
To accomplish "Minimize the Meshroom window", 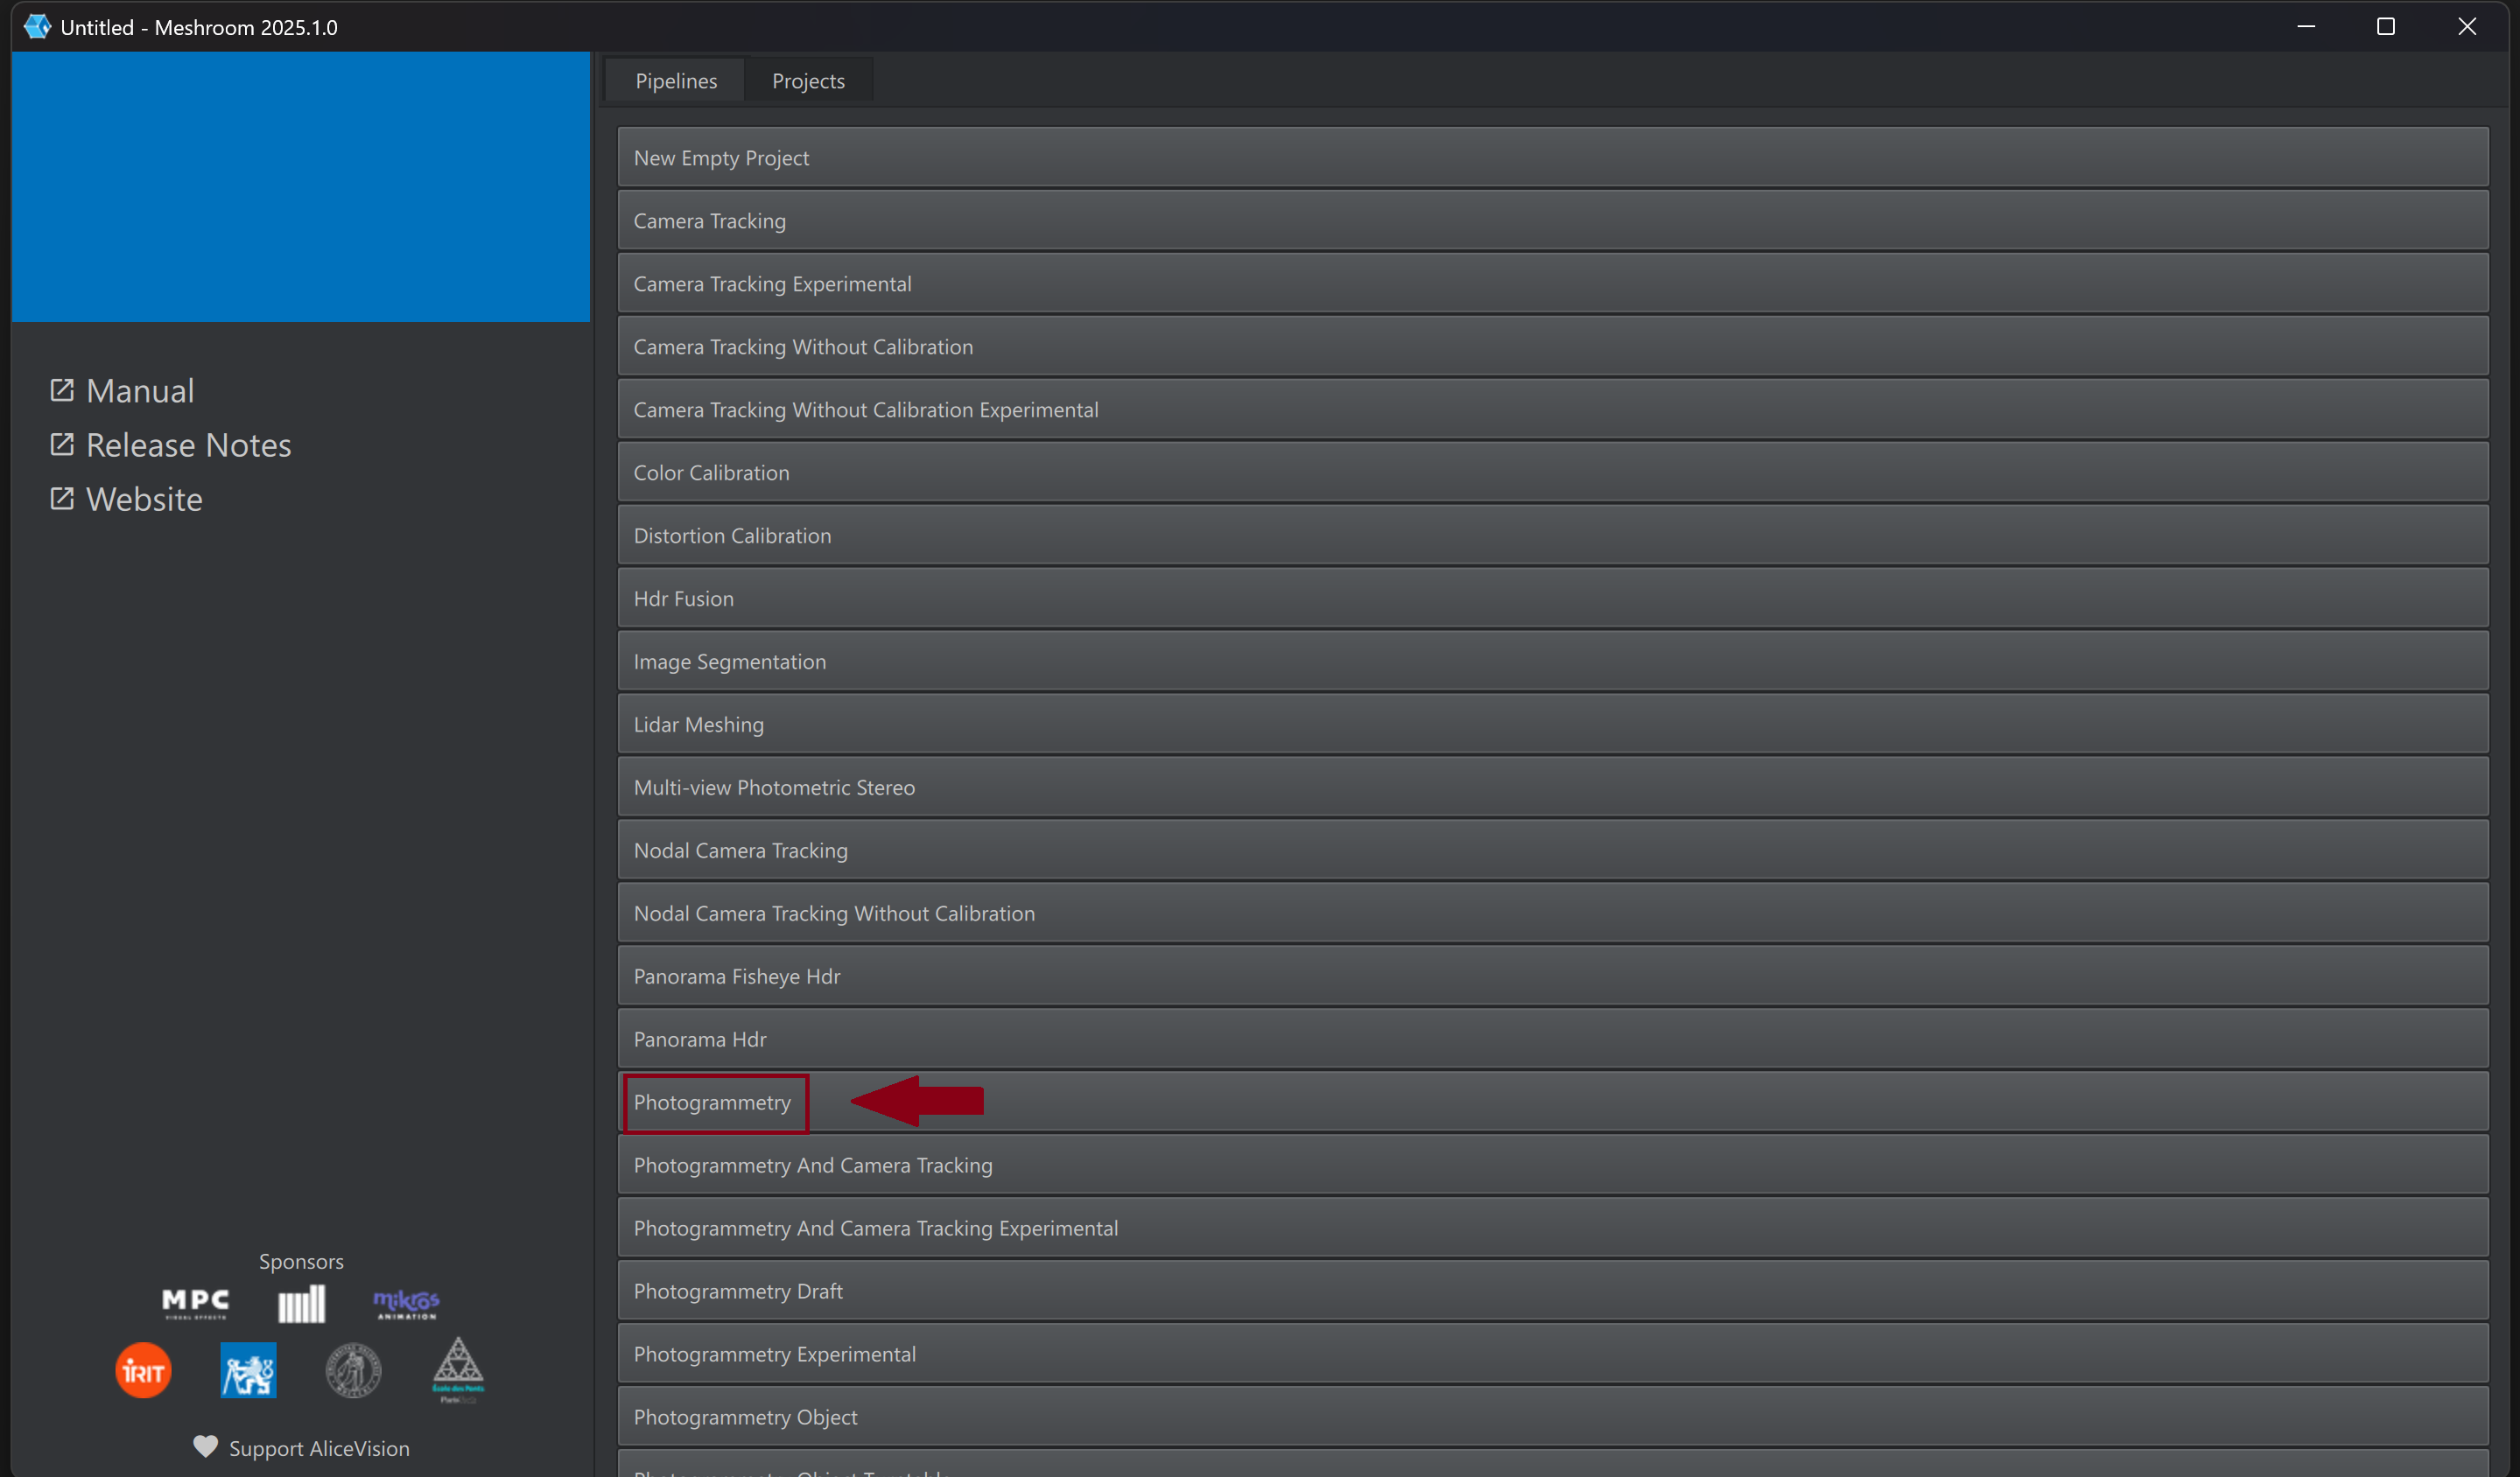I will 2306,26.
